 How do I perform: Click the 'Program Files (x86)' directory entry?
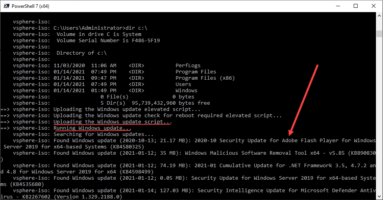pos(205,78)
